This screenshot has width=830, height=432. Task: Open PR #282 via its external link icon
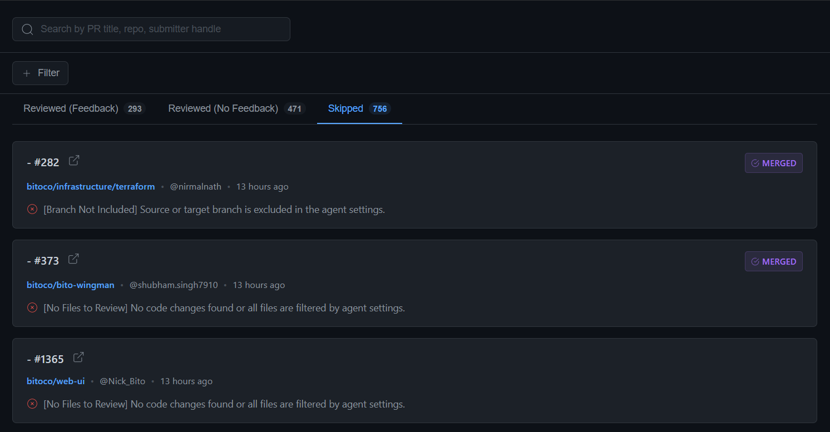tap(74, 161)
